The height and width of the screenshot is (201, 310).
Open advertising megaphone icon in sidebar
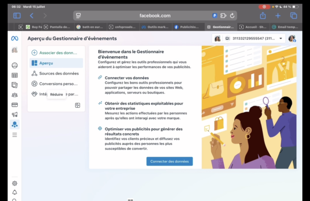tap(15, 114)
